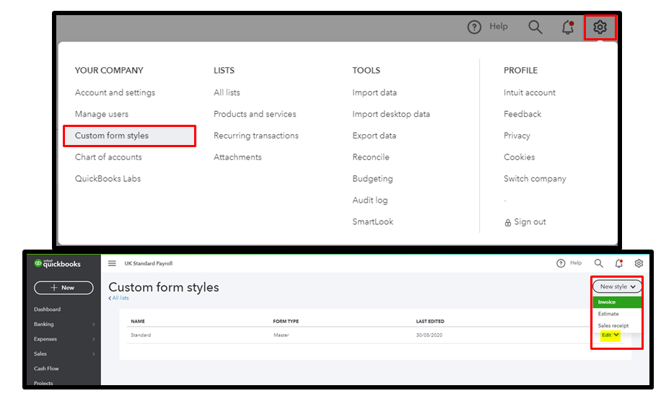Click the settings gear in the top panel

[600, 27]
